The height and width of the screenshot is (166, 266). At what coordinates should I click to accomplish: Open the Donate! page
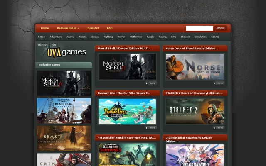pos(93,28)
